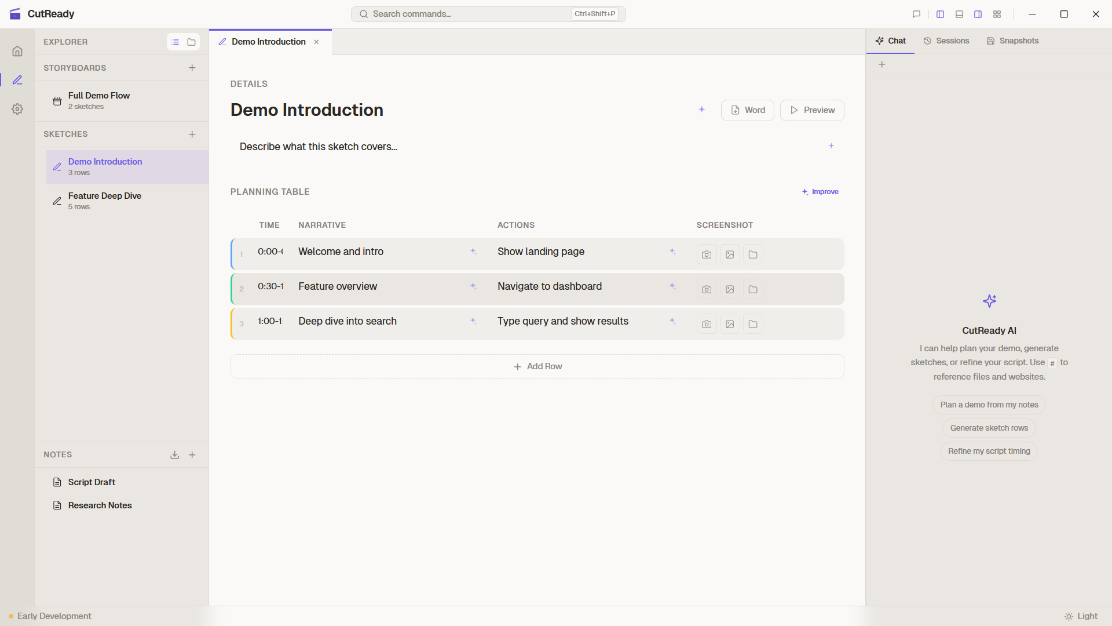Add a new sketch with the plus icon
1112x626 pixels.
[192, 134]
